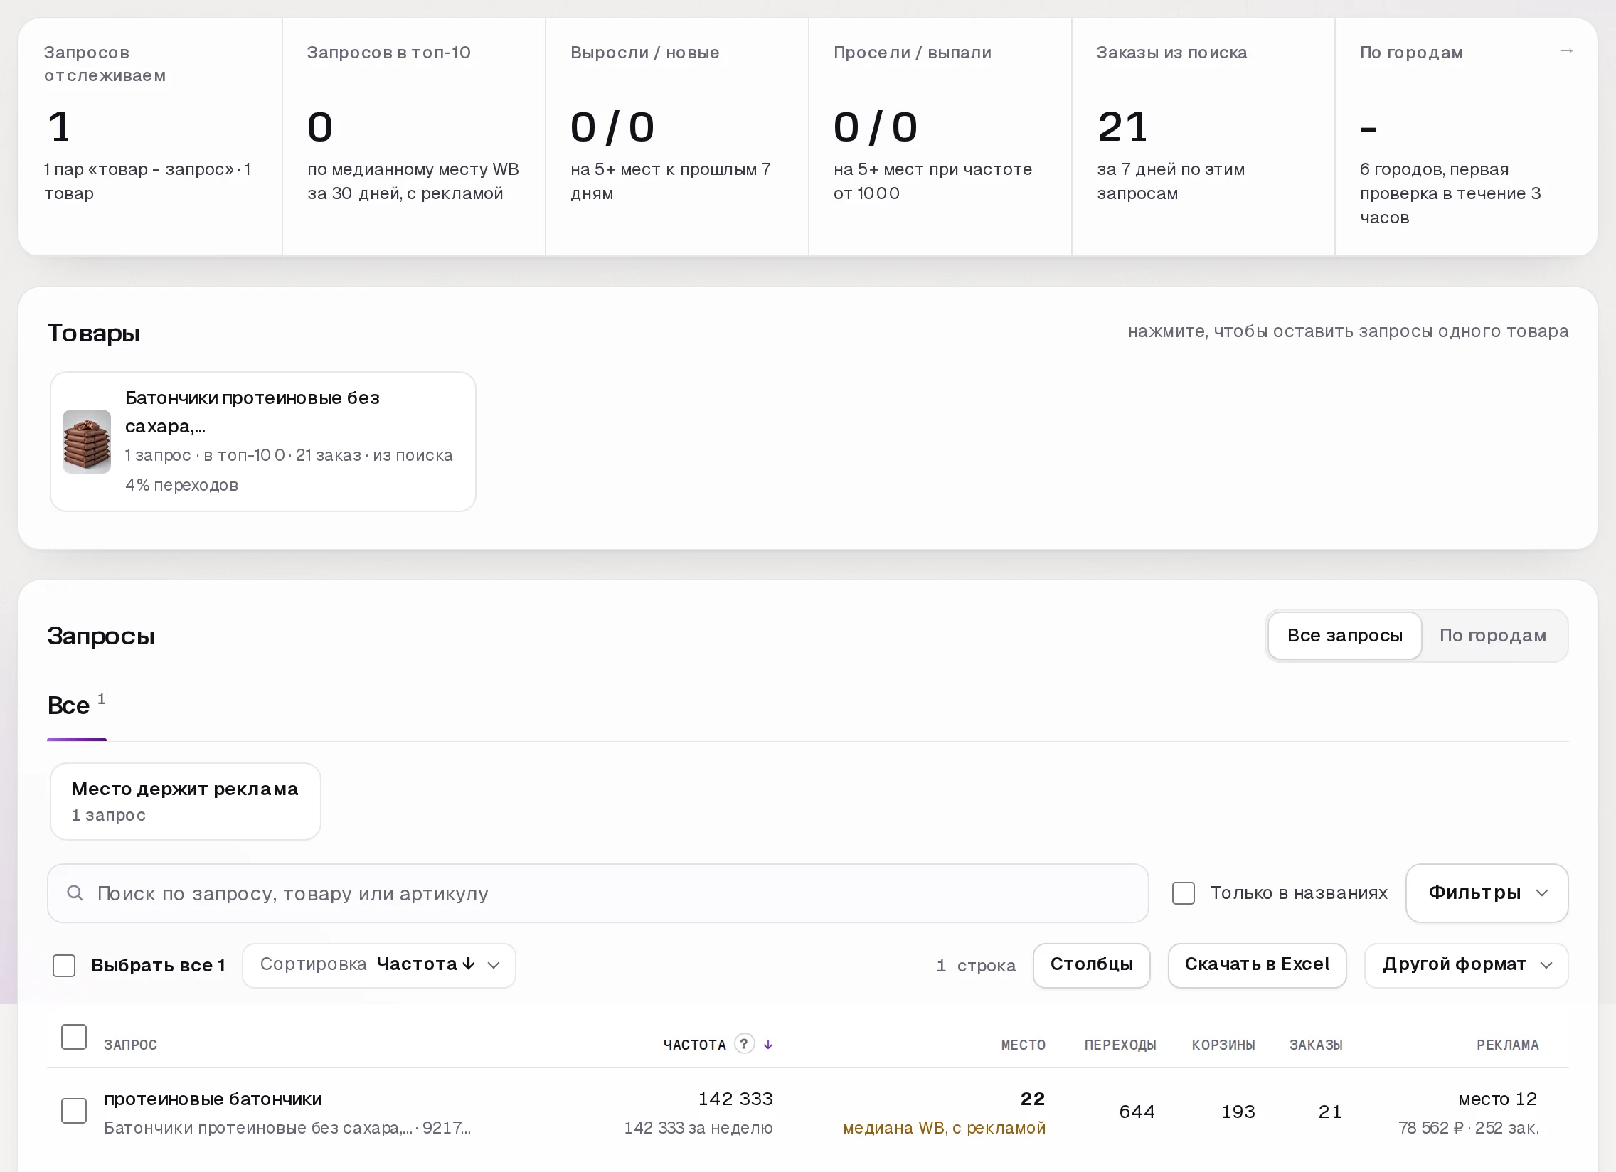The image size is (1616, 1172).
Task: Click the Столбцы button
Action: (x=1092, y=965)
